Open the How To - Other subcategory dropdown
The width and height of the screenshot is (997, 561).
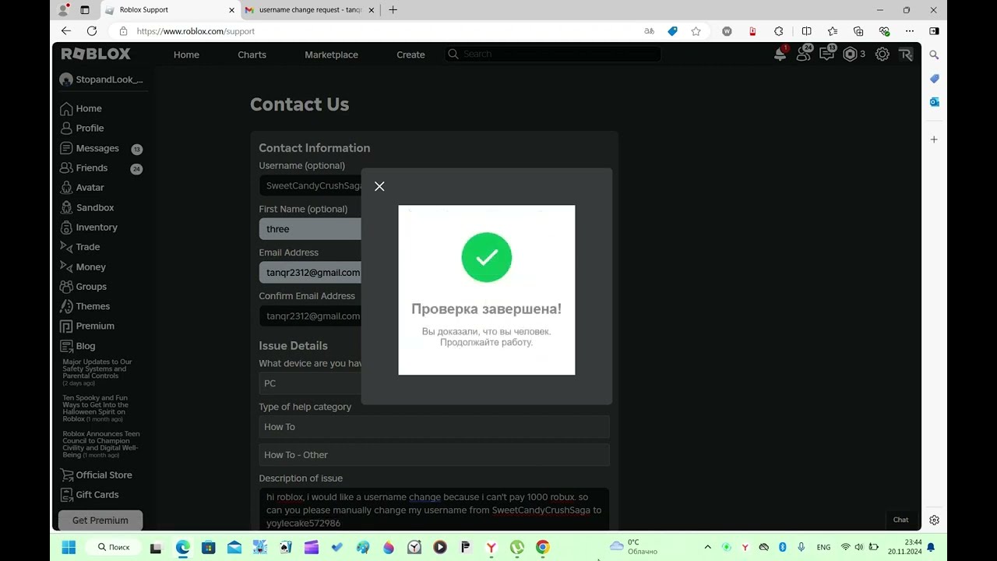434,455
